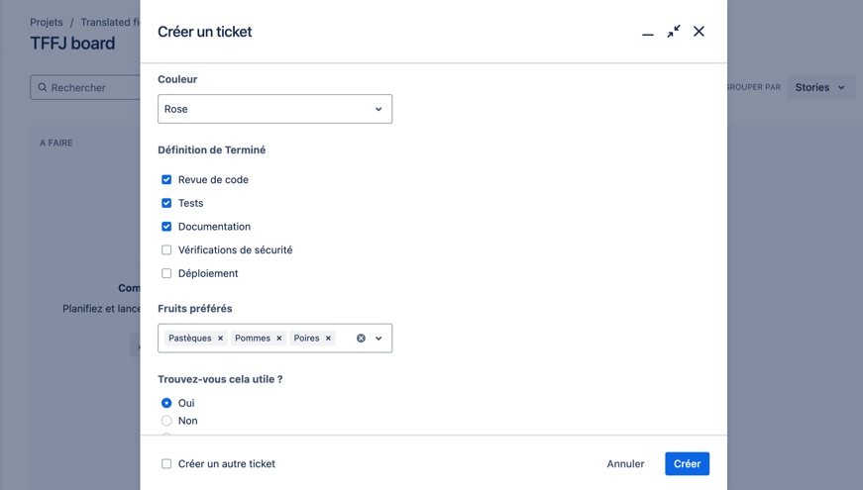Enable Vérifications de sécurité checkbox
The width and height of the screenshot is (863, 490).
click(166, 250)
